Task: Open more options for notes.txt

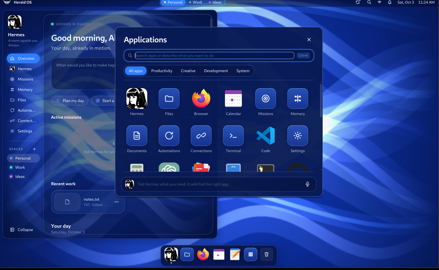Action: [117, 202]
